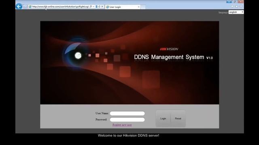Stop loading with the X icon in address bar
This screenshot has height=145, width=259.
[x=102, y=6]
